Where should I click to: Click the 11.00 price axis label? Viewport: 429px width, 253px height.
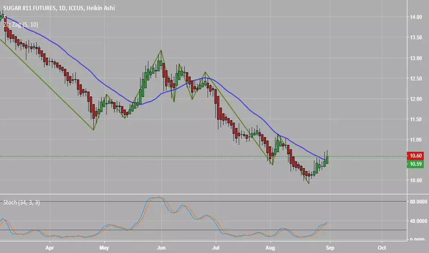click(x=416, y=139)
